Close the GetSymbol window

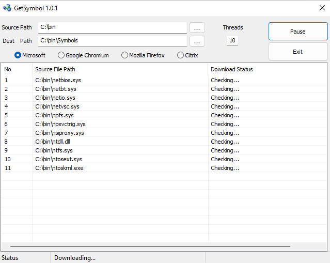[x=322, y=8]
